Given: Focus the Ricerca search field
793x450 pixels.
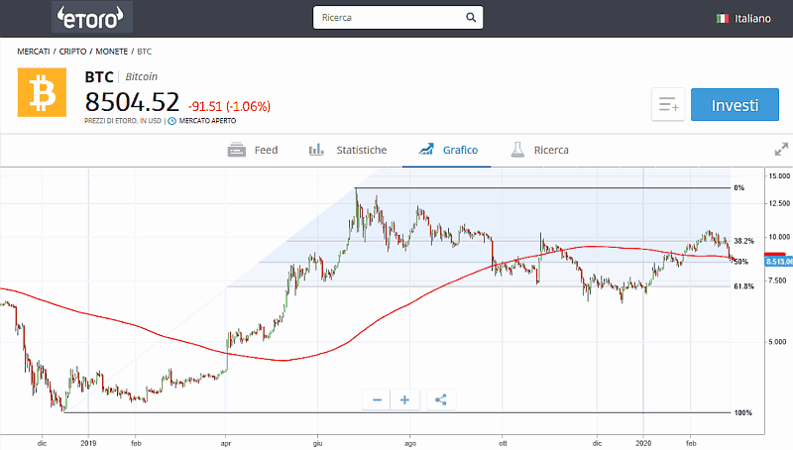Looking at the screenshot, I should coord(387,18).
